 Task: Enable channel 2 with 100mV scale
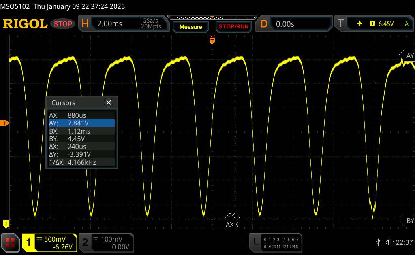coord(105,242)
